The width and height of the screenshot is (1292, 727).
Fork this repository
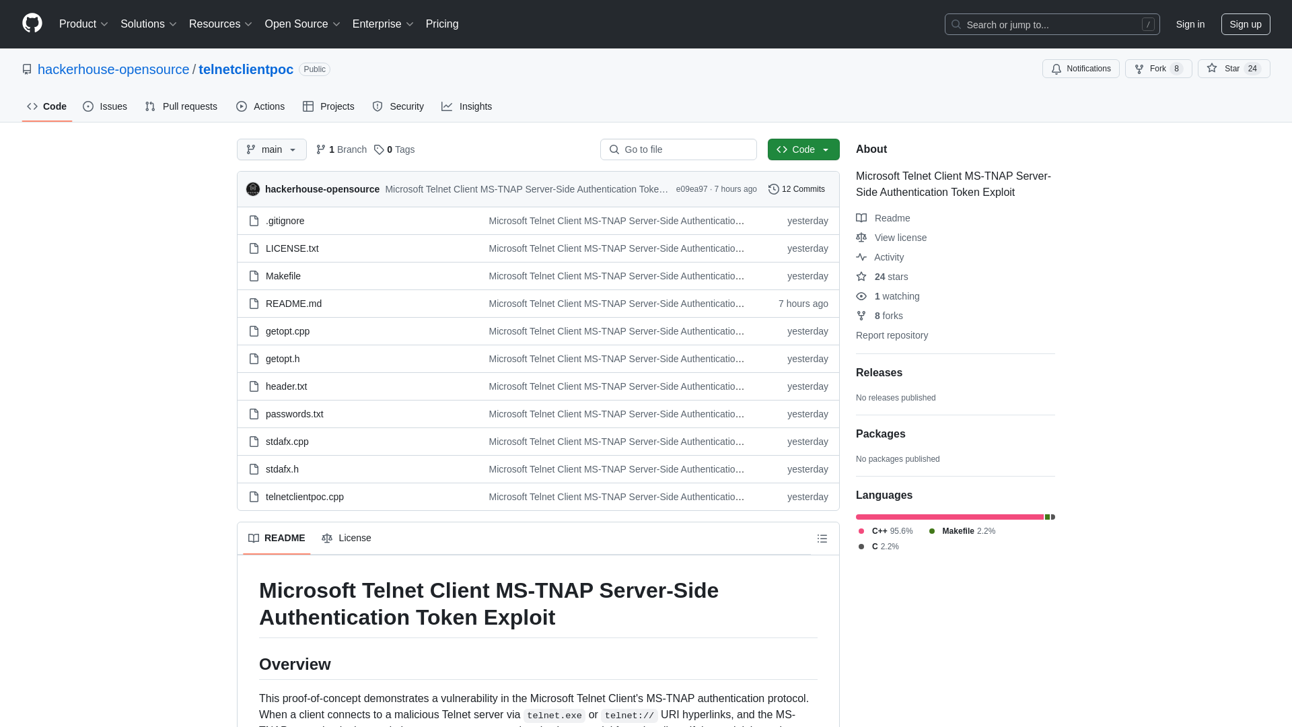(x=1158, y=69)
